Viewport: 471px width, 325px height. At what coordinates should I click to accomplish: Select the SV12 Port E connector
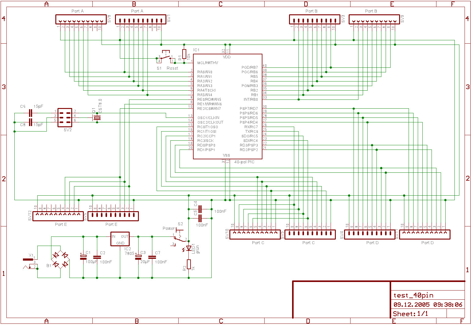(58, 216)
